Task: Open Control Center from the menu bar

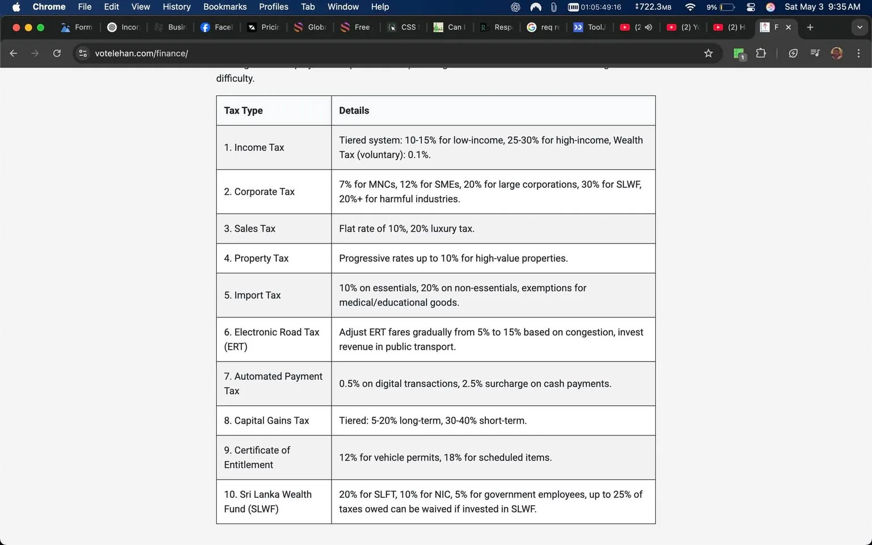Action: 751,7
